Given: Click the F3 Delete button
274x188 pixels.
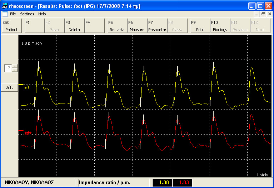Looking at the screenshot, I should click(74, 26).
